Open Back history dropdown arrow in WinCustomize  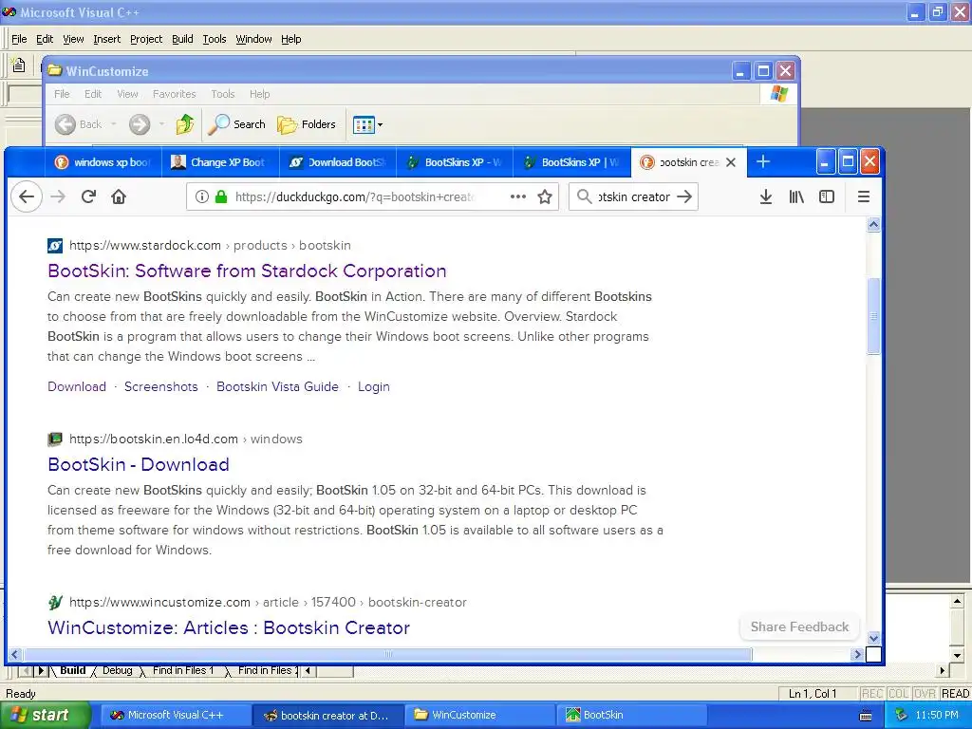[x=114, y=124]
